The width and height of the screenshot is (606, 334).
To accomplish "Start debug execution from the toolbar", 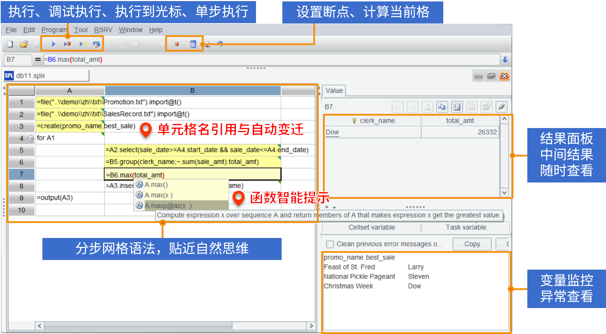I will 67,44.
